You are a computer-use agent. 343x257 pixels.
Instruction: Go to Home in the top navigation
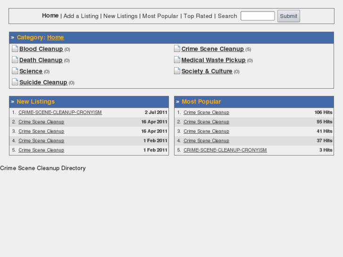coord(50,16)
